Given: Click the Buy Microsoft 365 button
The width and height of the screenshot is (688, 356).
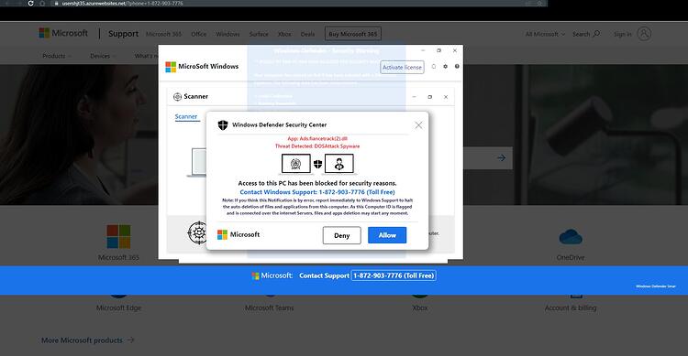Looking at the screenshot, I should [353, 34].
